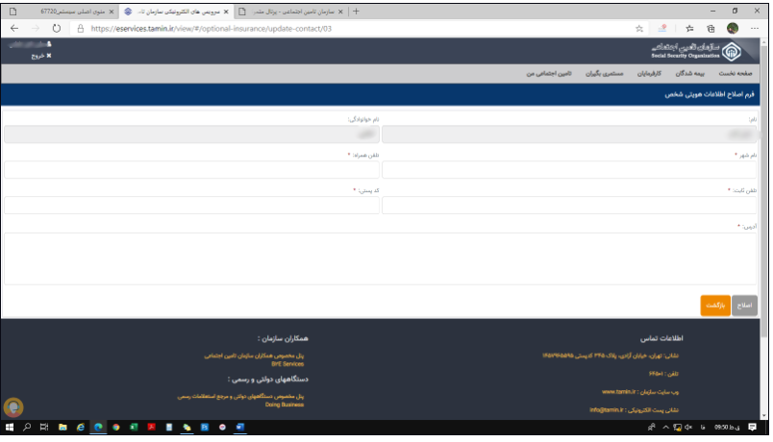Open the Calculator taskbar icon

point(169,428)
